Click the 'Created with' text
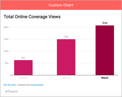 pos(24,85)
